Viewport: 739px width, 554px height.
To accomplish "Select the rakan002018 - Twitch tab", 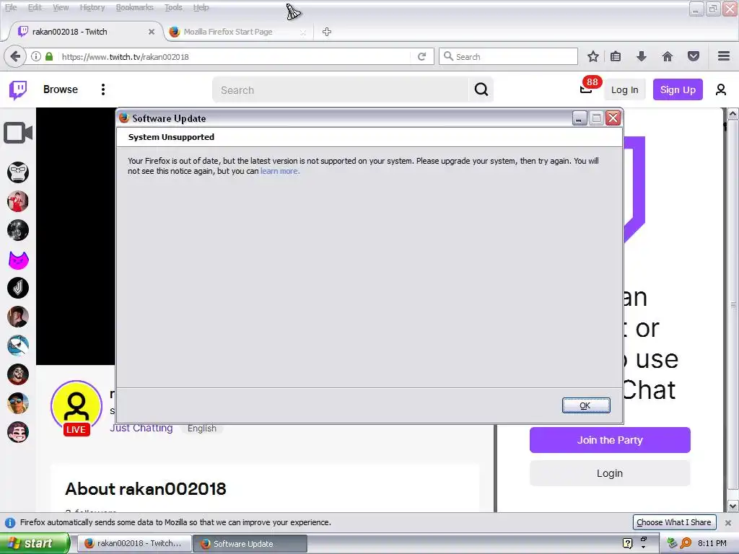I will coord(87,32).
